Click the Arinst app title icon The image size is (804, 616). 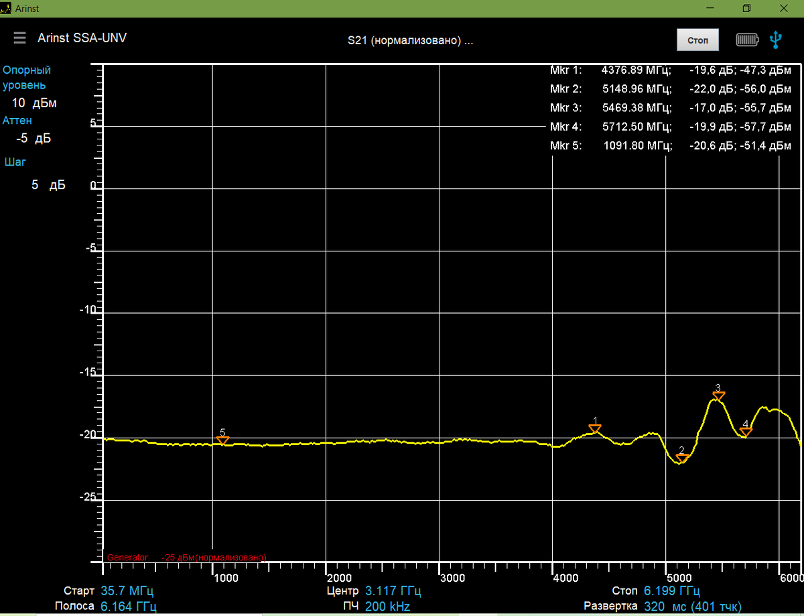pyautogui.click(x=6, y=9)
